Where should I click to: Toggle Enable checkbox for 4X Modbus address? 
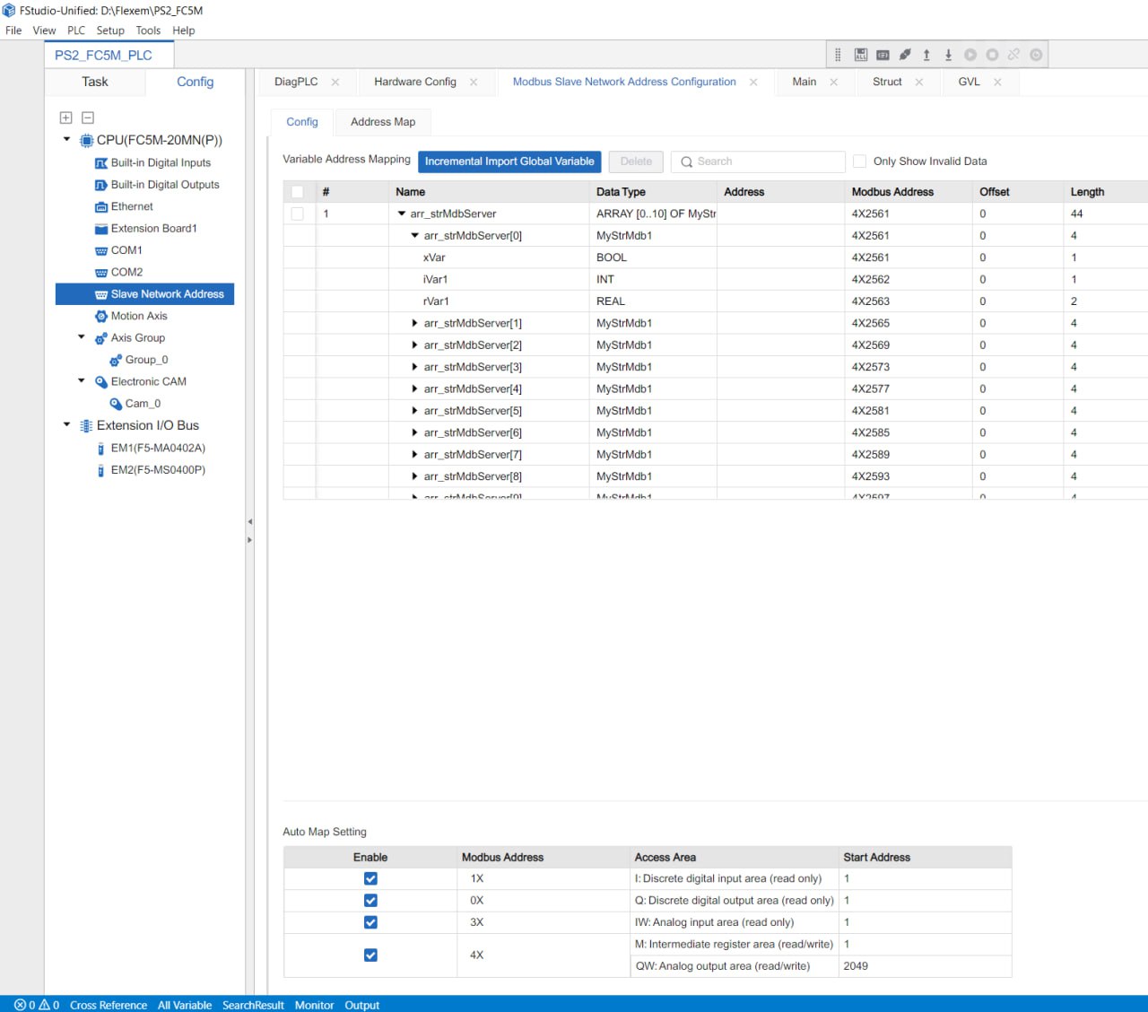coord(370,955)
